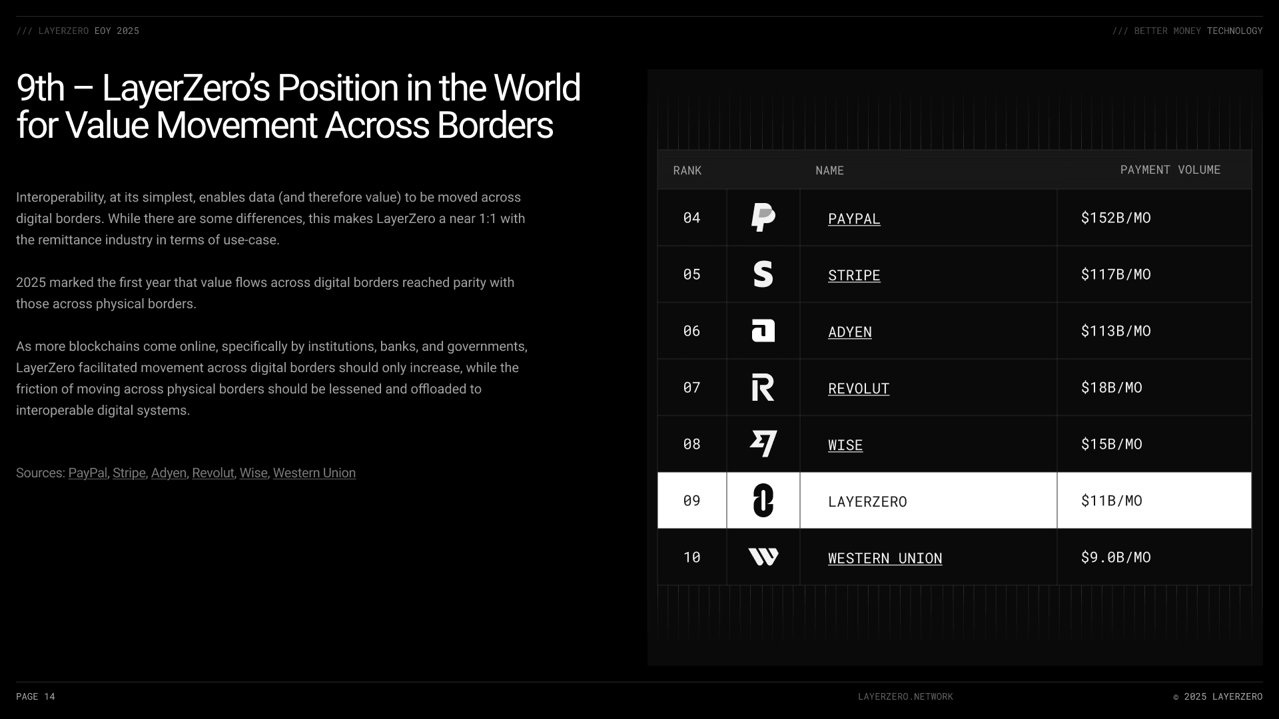The width and height of the screenshot is (1279, 719).
Task: Click the Revolut R logo icon
Action: pyautogui.click(x=763, y=387)
